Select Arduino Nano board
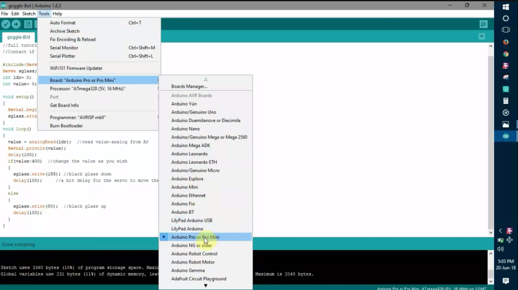The width and height of the screenshot is (518, 290). coord(206,129)
